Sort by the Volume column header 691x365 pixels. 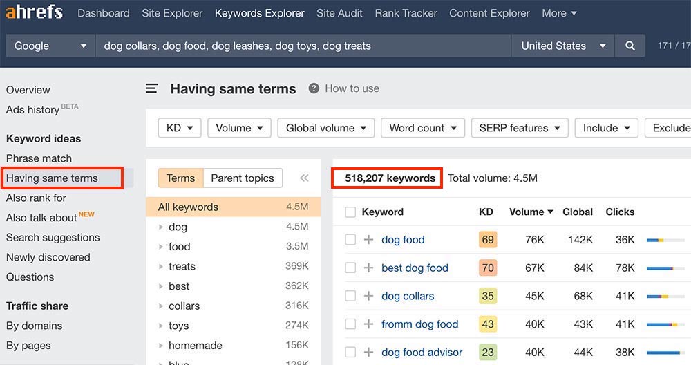tap(531, 212)
